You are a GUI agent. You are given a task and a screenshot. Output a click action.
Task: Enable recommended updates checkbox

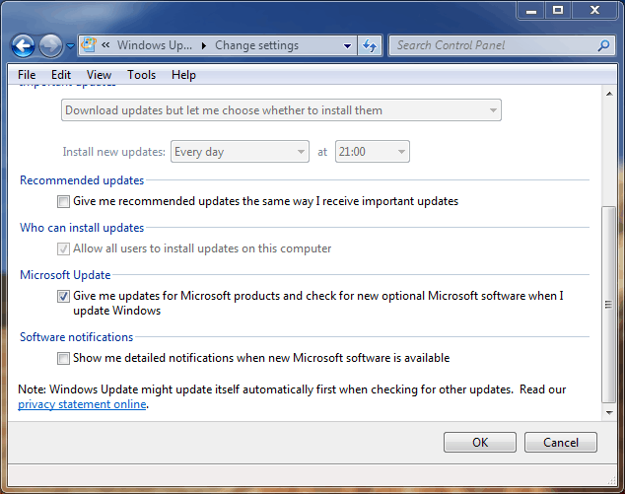pyautogui.click(x=63, y=201)
